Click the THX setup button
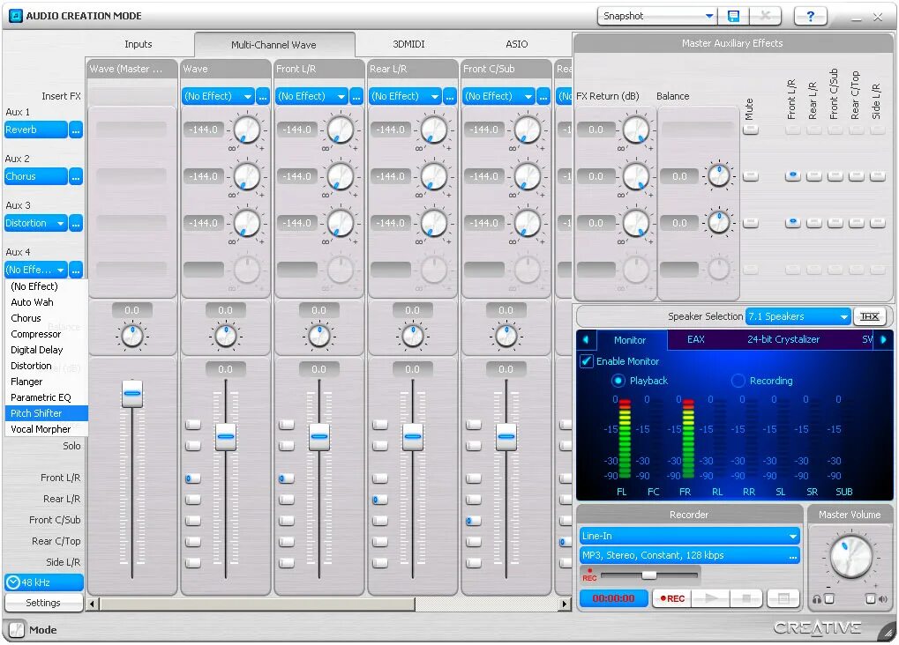899x645 pixels. tap(869, 316)
